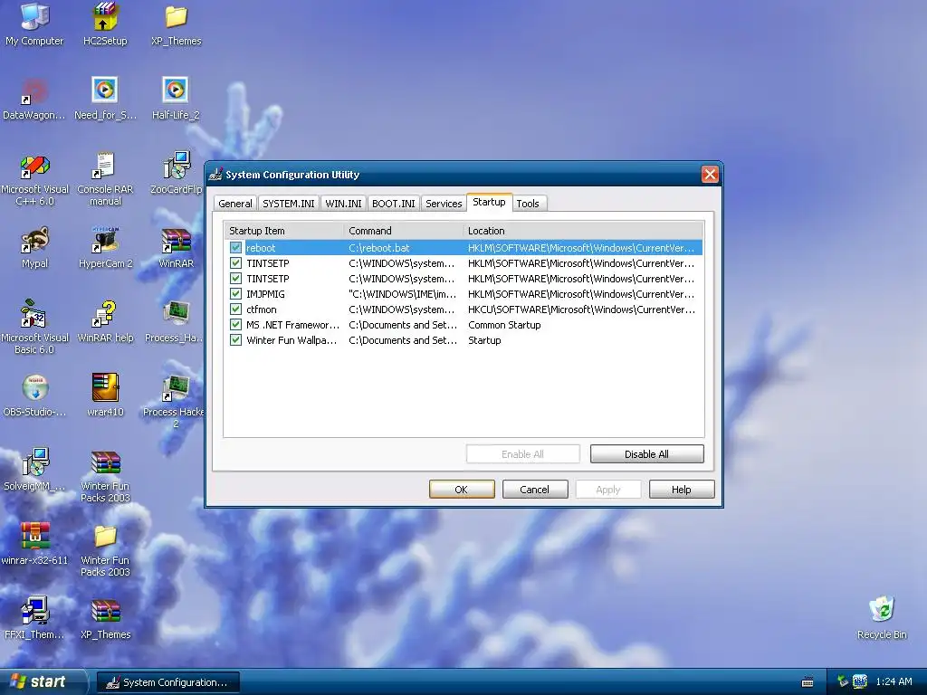Switch to the General tab
This screenshot has height=695, width=927.
[235, 204]
